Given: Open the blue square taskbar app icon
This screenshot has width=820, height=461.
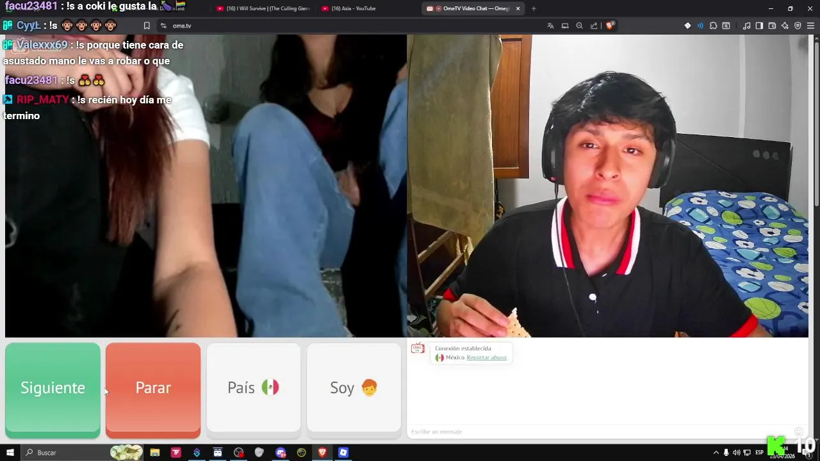Looking at the screenshot, I should pyautogui.click(x=343, y=453).
